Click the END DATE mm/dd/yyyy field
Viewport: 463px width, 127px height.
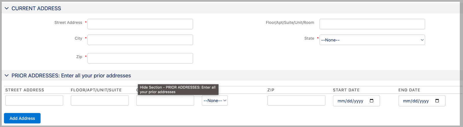click(x=416, y=101)
